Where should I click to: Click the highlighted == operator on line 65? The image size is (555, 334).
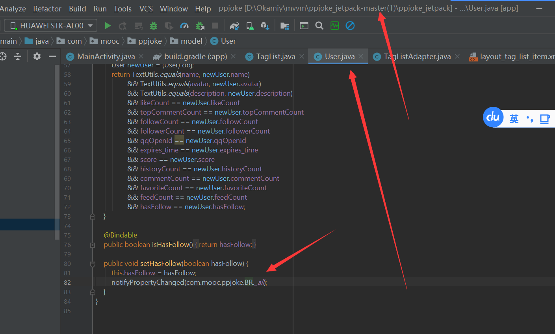click(x=179, y=141)
